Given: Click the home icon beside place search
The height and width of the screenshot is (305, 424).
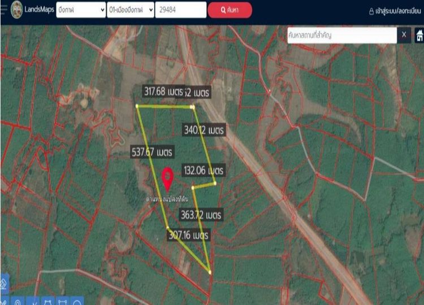Looking at the screenshot, I should click(419, 36).
